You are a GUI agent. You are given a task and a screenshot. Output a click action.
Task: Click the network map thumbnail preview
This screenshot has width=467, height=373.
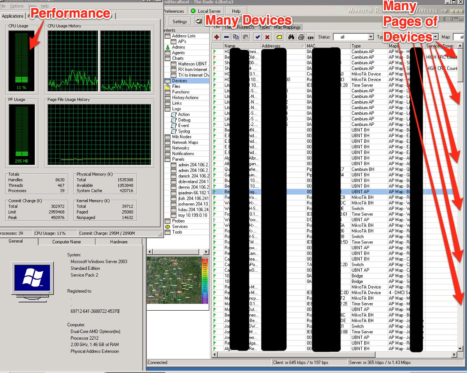point(178,280)
